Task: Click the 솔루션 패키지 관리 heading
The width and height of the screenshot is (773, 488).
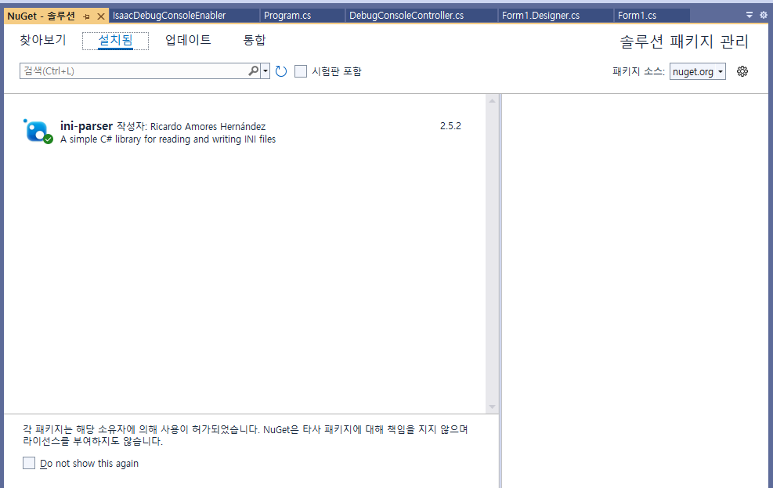Action: 685,42
